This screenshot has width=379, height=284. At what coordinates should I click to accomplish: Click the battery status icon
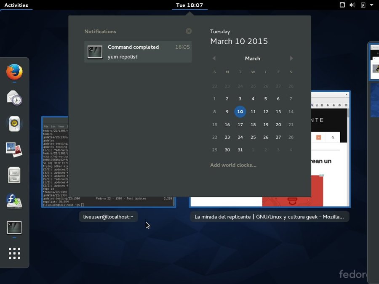pos(363,5)
